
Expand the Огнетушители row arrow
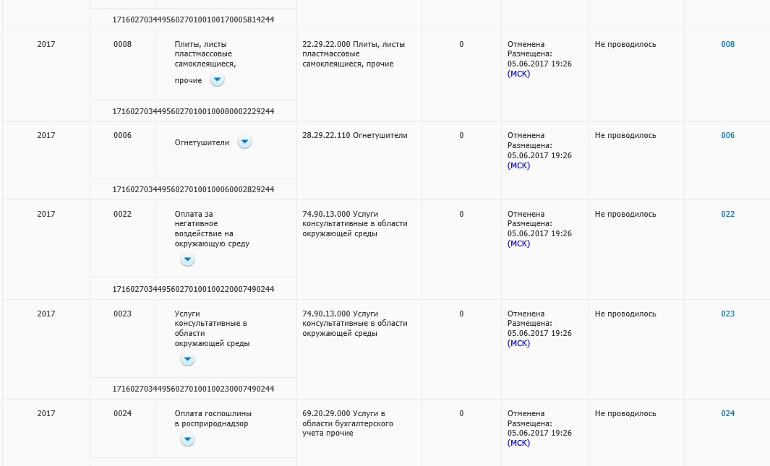pos(244,142)
